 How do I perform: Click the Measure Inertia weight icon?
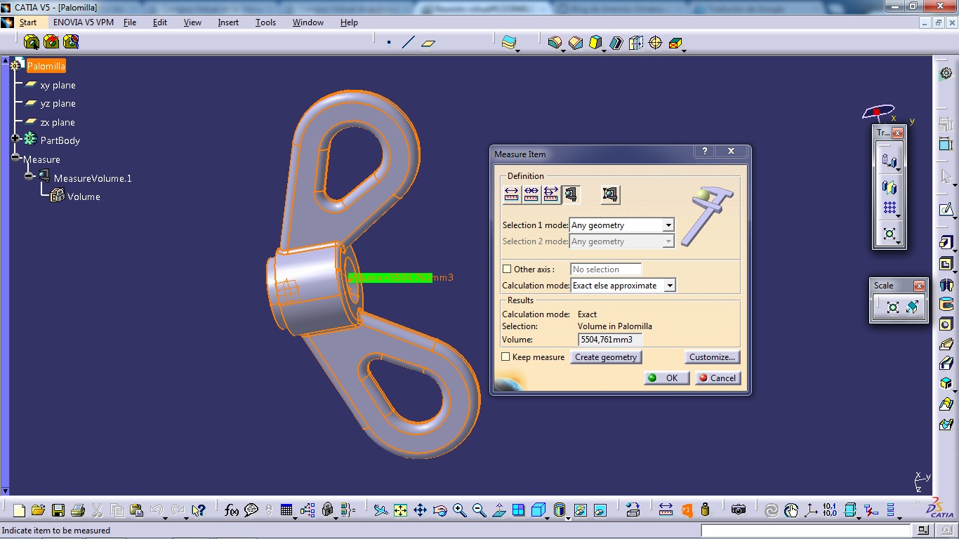pos(706,510)
